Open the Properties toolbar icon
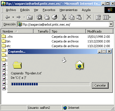The height and width of the screenshot is (111, 115). pyautogui.click(x=98, y=17)
